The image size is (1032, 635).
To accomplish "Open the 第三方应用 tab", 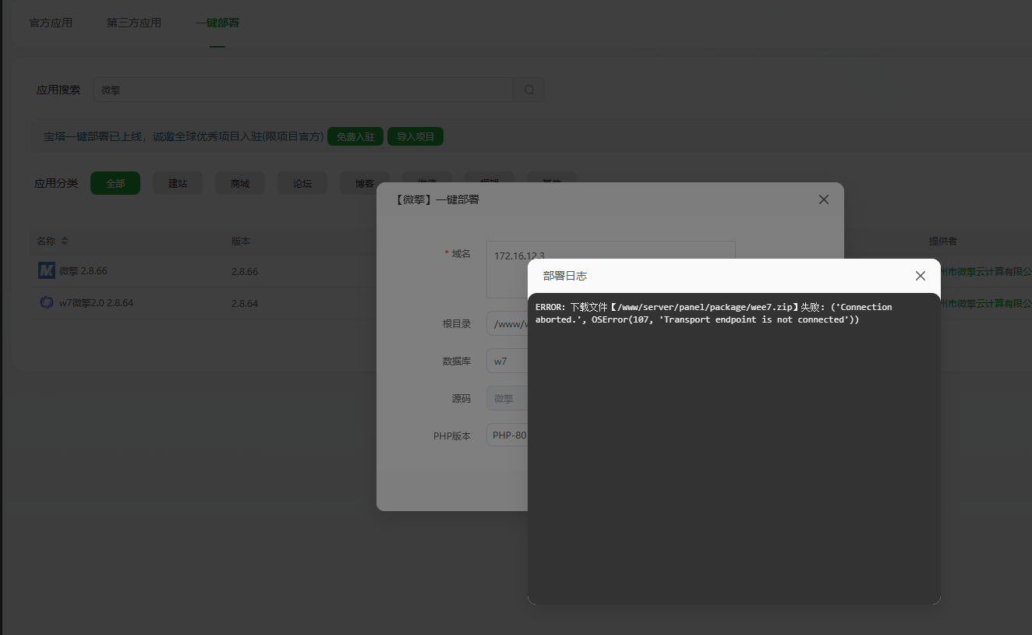I will pos(134,23).
